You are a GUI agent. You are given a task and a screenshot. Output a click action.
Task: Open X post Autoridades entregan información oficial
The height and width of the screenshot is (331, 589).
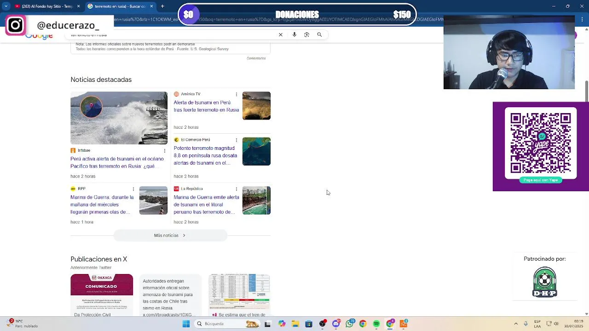tap(170, 295)
